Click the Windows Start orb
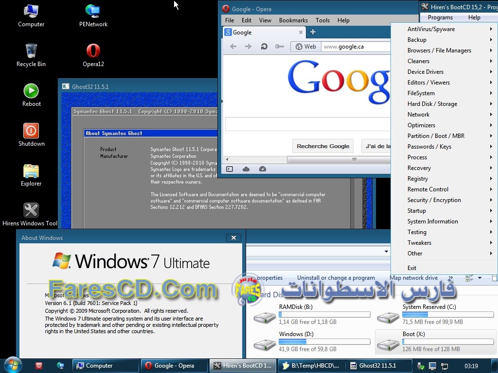 pos(13,365)
